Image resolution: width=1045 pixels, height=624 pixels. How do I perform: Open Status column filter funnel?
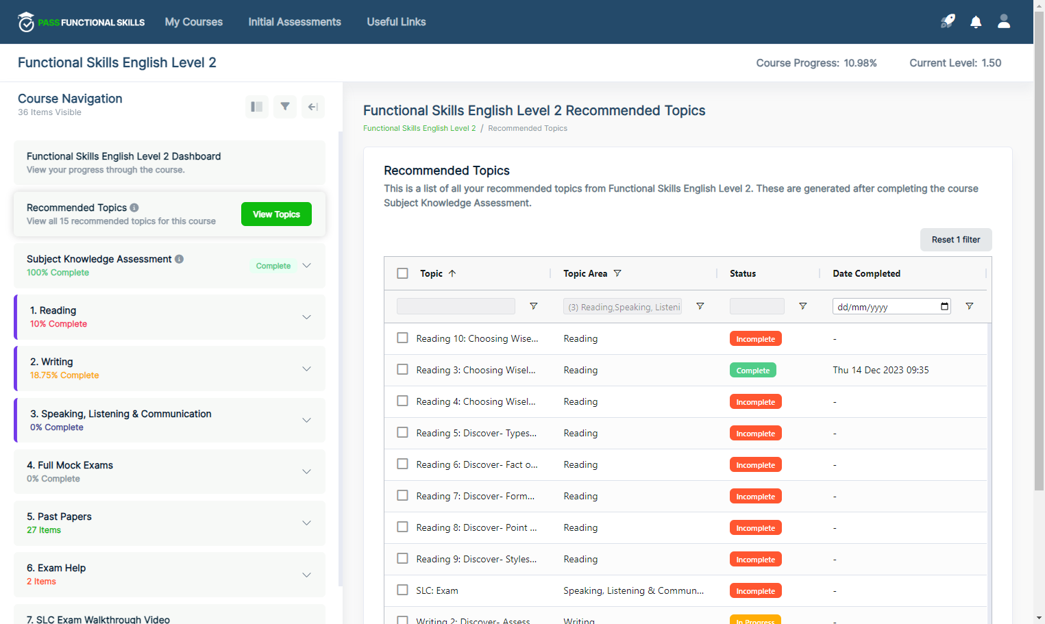click(803, 306)
